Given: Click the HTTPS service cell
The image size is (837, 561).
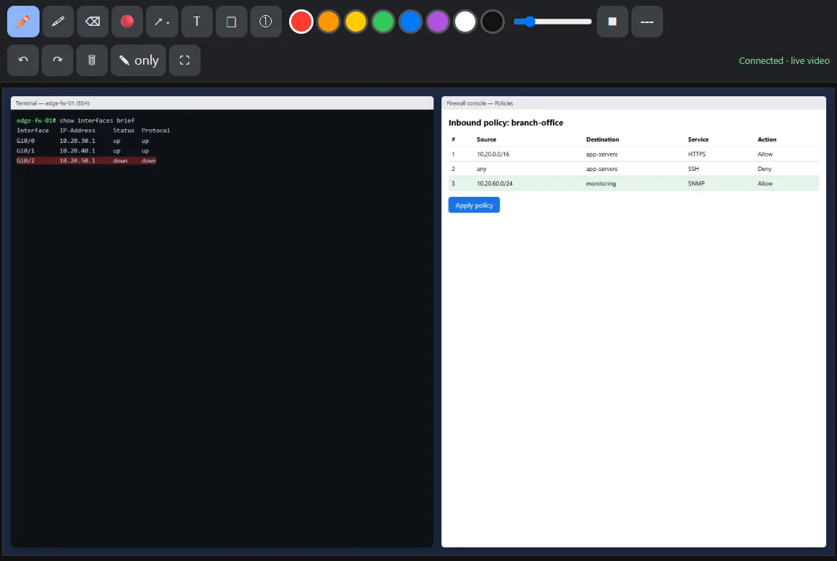Looking at the screenshot, I should pyautogui.click(x=697, y=154).
